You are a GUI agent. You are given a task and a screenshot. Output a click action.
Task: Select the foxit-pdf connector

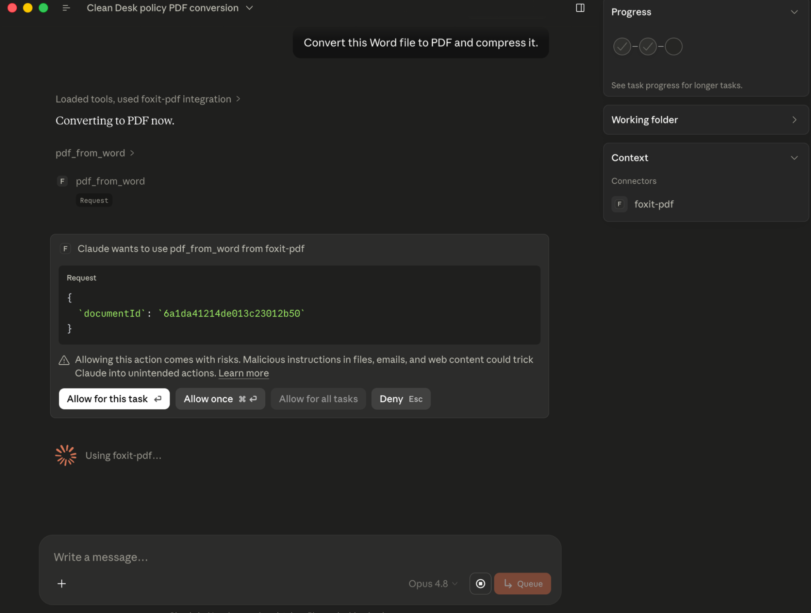[654, 204]
